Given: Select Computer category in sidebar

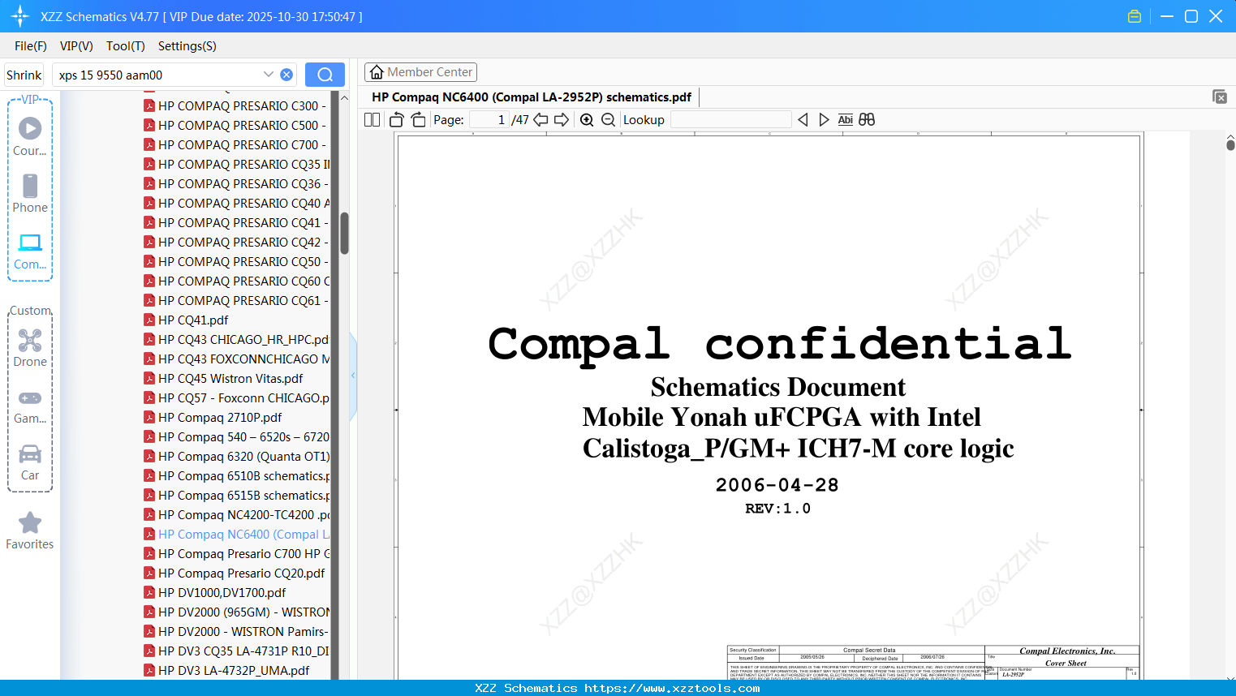Looking at the screenshot, I should (30, 251).
